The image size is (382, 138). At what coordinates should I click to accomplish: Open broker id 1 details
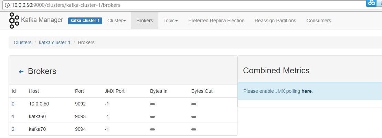[x=13, y=116]
